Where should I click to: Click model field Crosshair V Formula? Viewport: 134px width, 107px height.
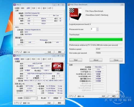pyautogui.click(x=37, y=16)
